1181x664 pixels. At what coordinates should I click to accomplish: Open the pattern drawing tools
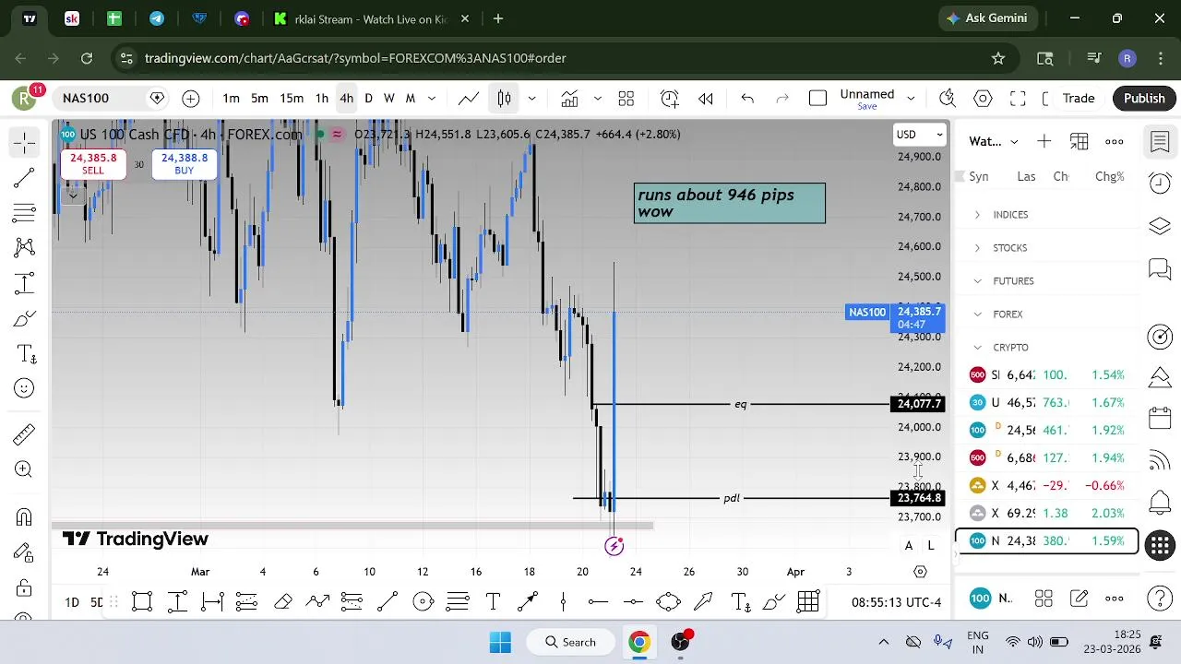pyautogui.click(x=25, y=247)
